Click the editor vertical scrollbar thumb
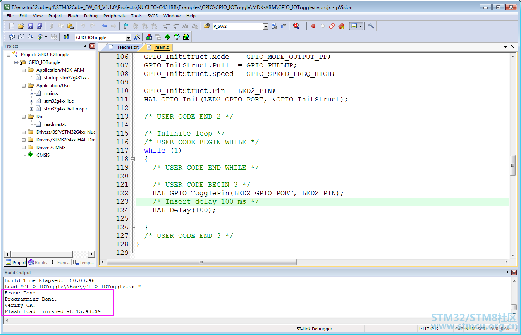 pyautogui.click(x=513, y=165)
